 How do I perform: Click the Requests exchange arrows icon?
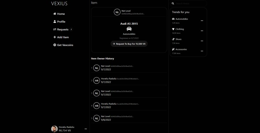pyautogui.click(x=55, y=29)
